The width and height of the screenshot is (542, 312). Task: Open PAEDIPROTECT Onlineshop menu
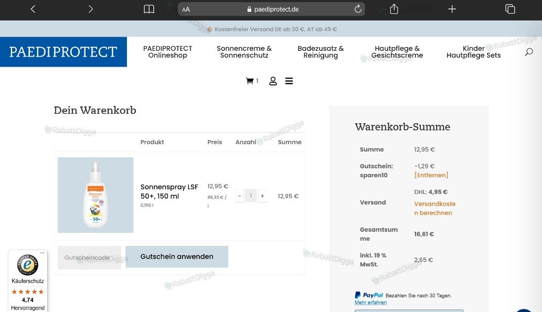coord(168,52)
